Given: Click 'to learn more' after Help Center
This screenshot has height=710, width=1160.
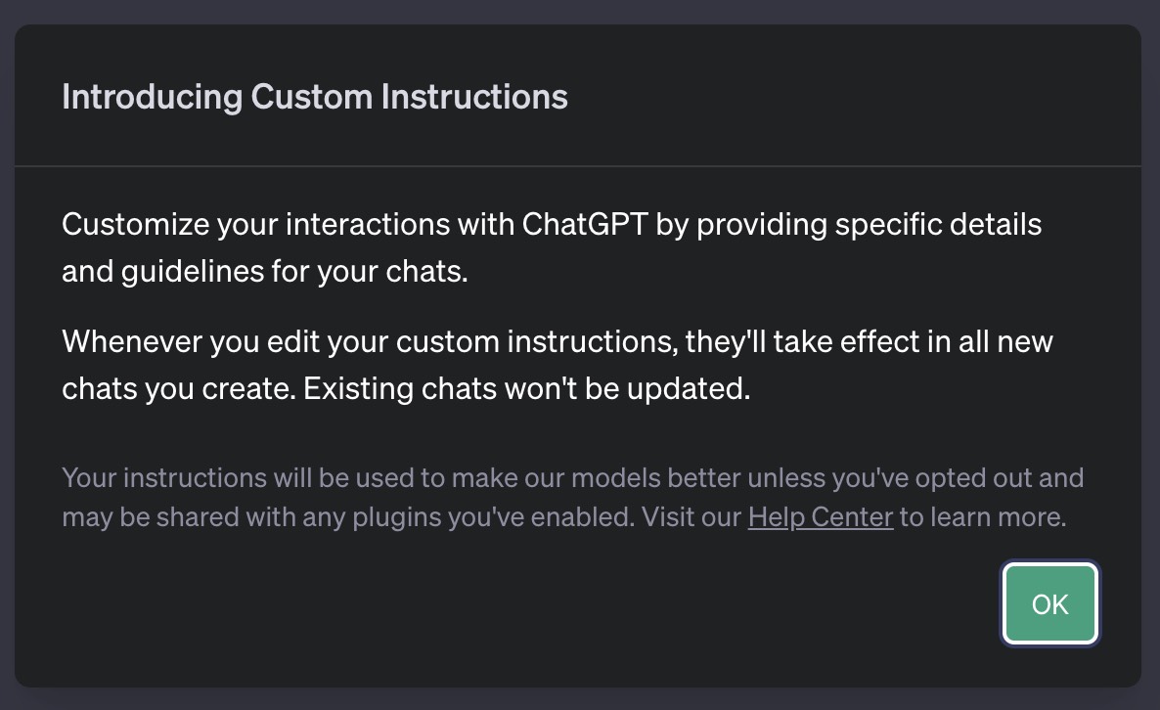Looking at the screenshot, I should [x=982, y=516].
